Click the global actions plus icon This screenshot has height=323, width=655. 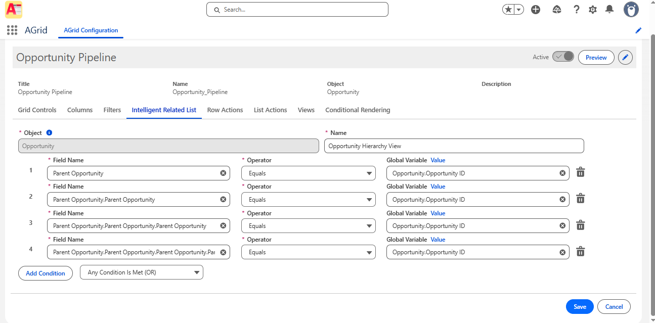coord(536,10)
